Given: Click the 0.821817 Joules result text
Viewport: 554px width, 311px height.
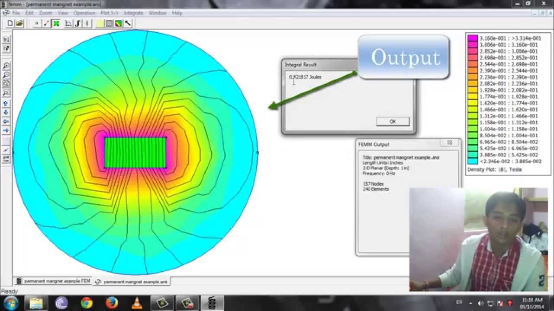Looking at the screenshot, I should pos(305,77).
